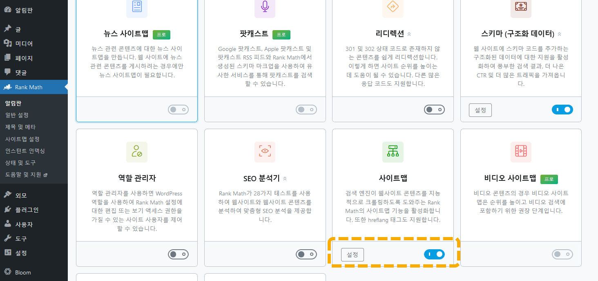The width and height of the screenshot is (598, 281).
Task: Click the 사이트맵 card title
Action: click(393, 178)
